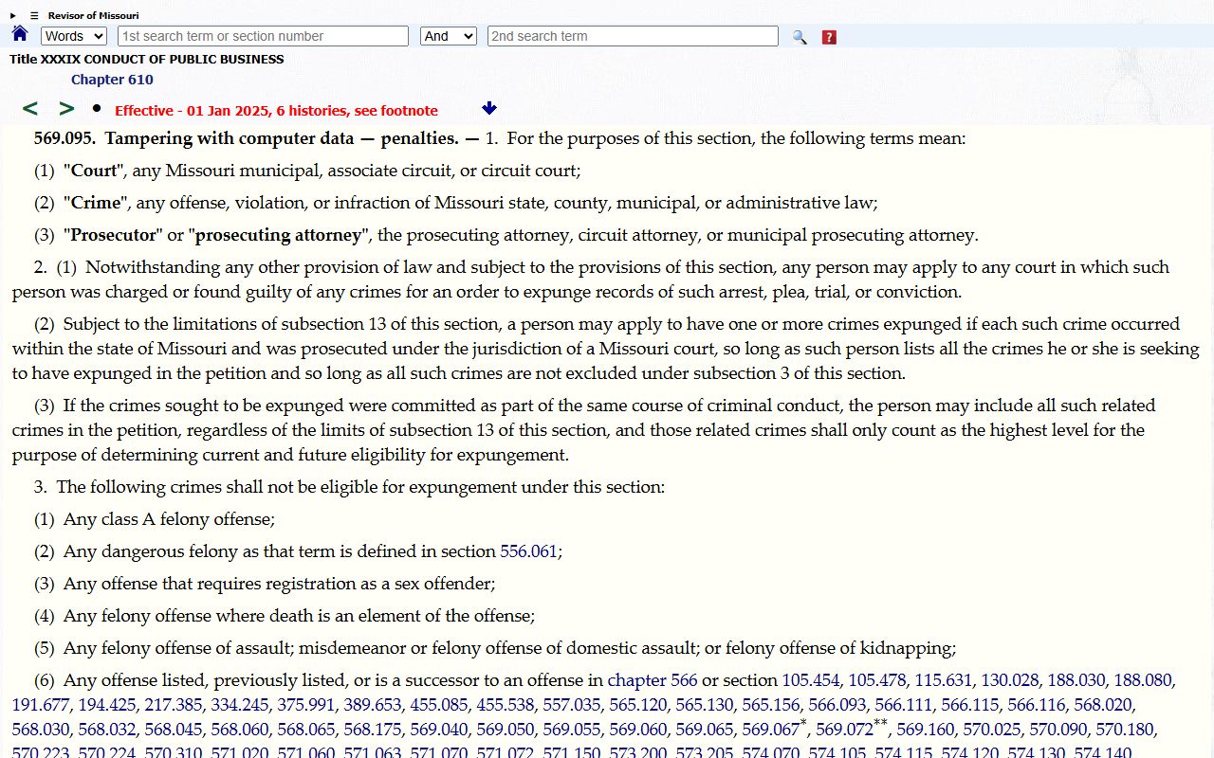Open section 569.050 link
Viewport: 1214px width, 758px height.
(506, 730)
